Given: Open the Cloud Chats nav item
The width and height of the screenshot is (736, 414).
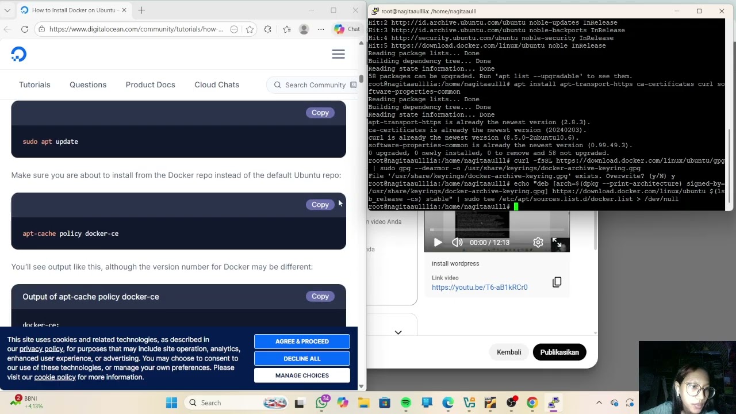Looking at the screenshot, I should [x=217, y=85].
